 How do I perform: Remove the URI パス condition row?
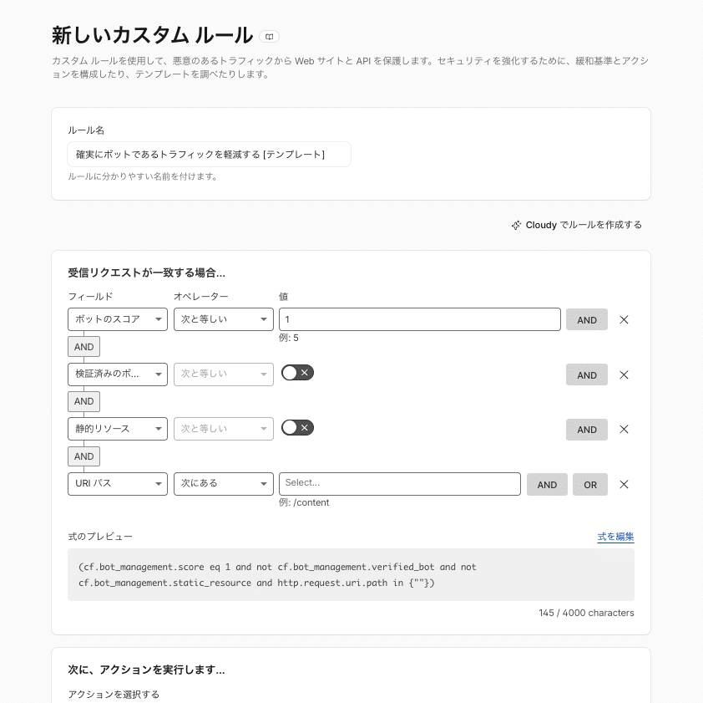[x=624, y=484]
